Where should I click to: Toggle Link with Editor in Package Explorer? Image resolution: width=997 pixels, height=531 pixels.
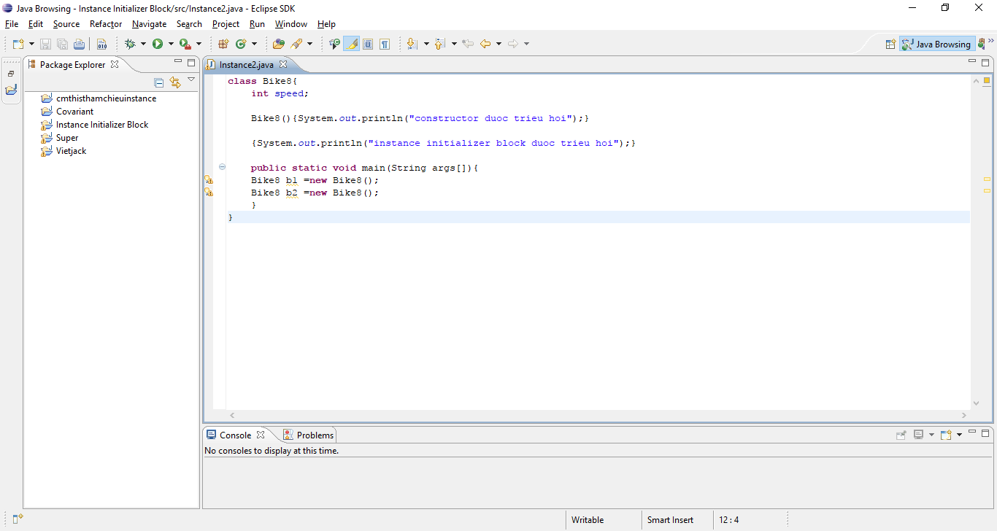point(175,82)
